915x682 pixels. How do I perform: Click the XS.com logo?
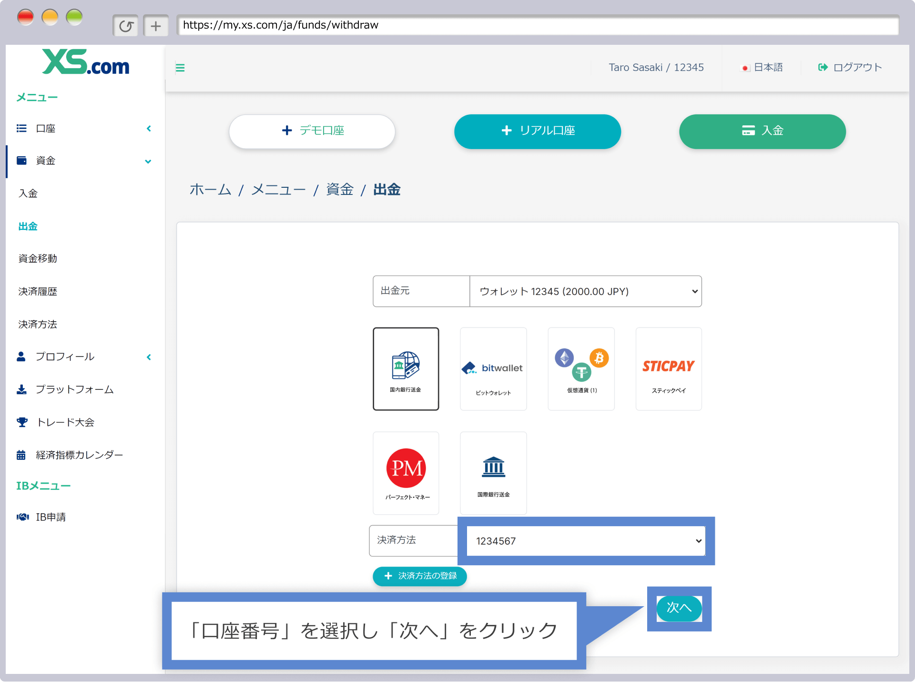[86, 62]
